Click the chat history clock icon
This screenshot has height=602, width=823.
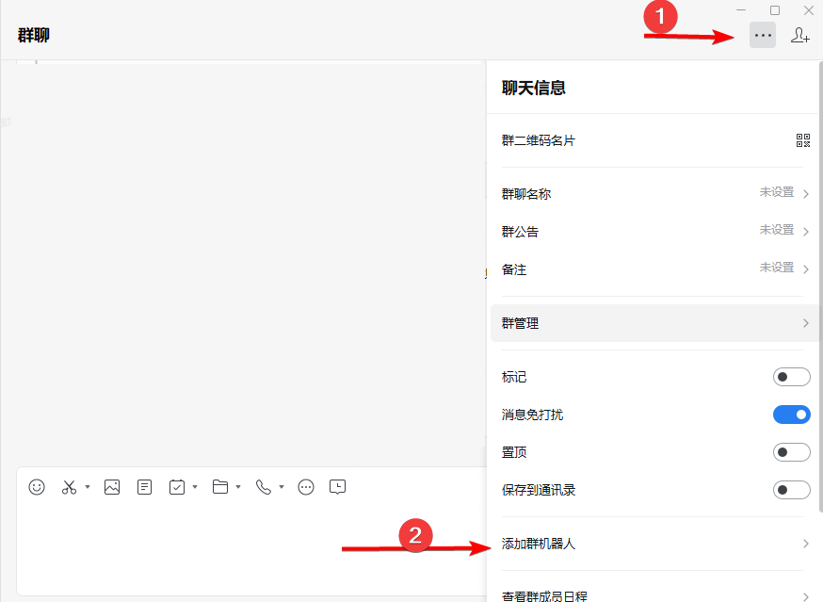[337, 487]
